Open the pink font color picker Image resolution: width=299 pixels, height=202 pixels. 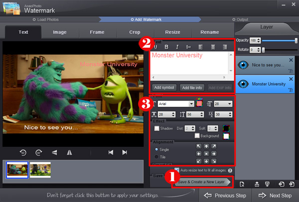[199, 103]
